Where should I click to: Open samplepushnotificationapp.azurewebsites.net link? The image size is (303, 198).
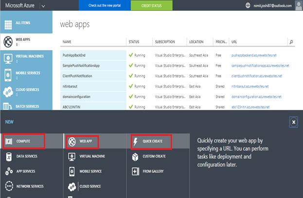click(x=260, y=66)
